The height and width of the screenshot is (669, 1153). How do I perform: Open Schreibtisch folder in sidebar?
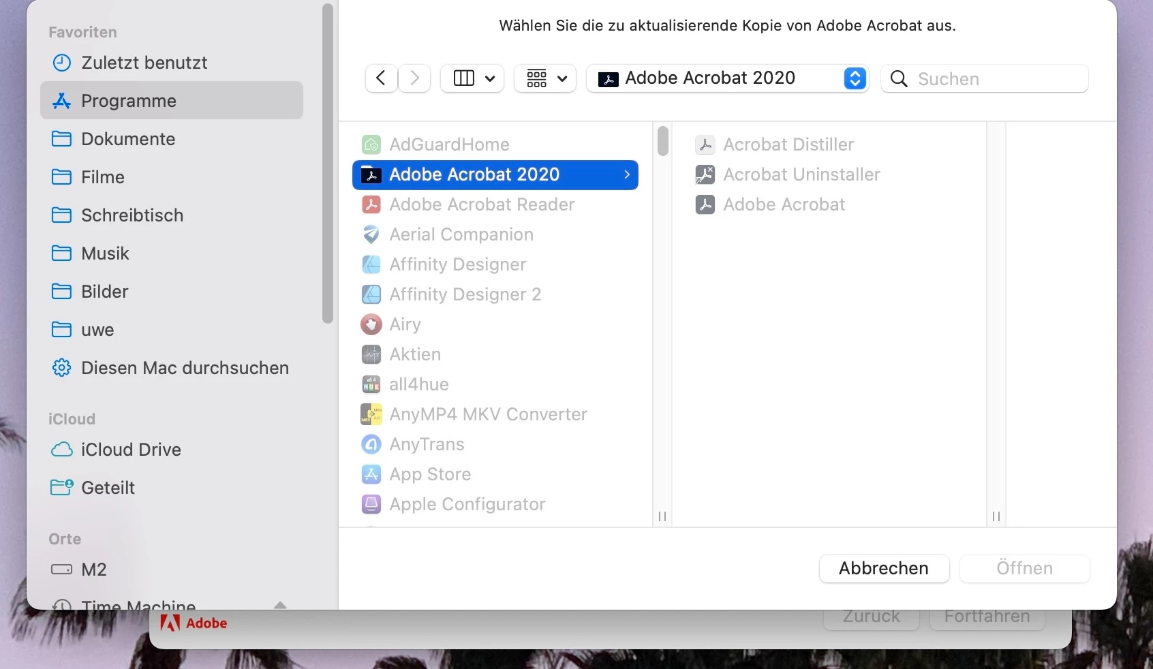tap(172, 215)
